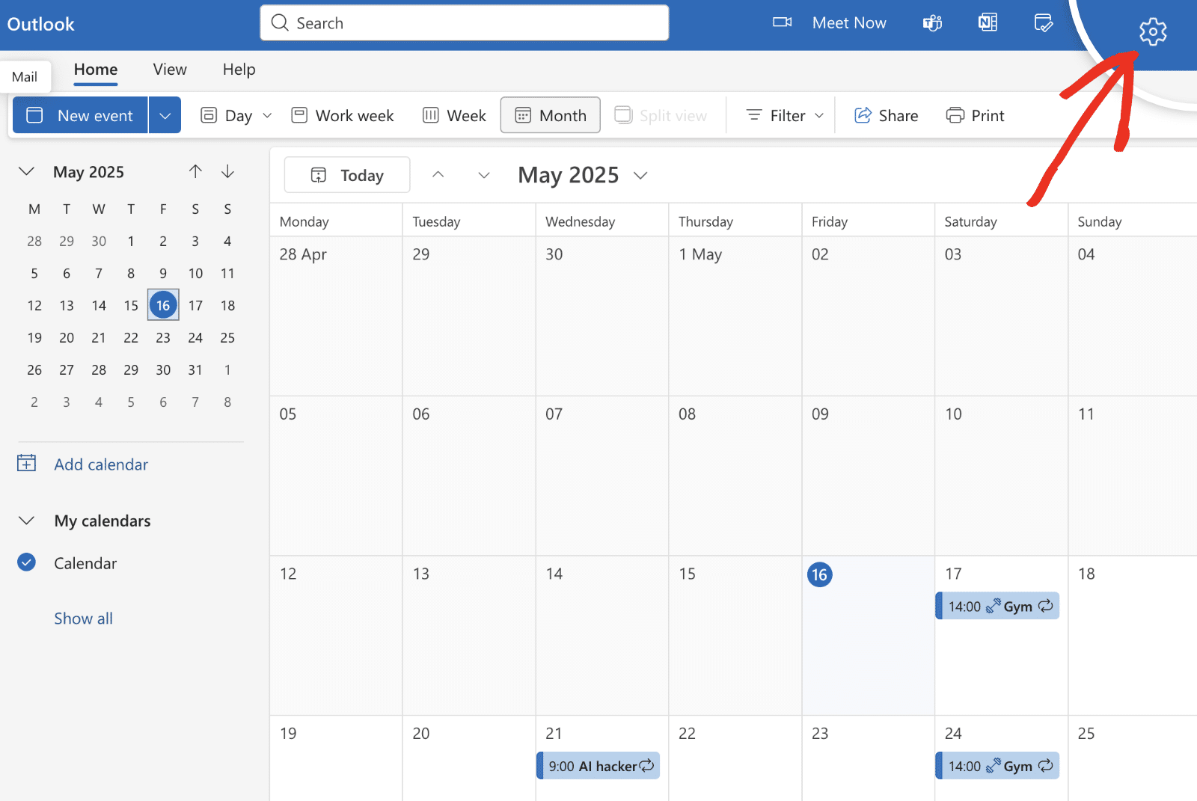
Task: Click the Outlook title in header
Action: point(41,24)
